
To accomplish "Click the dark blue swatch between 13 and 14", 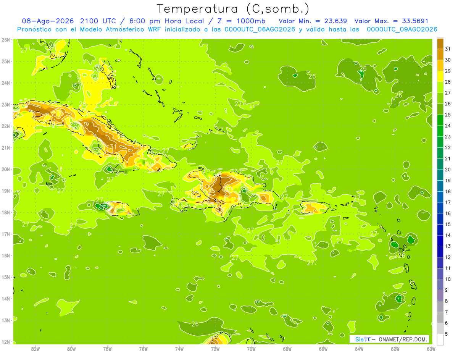I will [440, 241].
